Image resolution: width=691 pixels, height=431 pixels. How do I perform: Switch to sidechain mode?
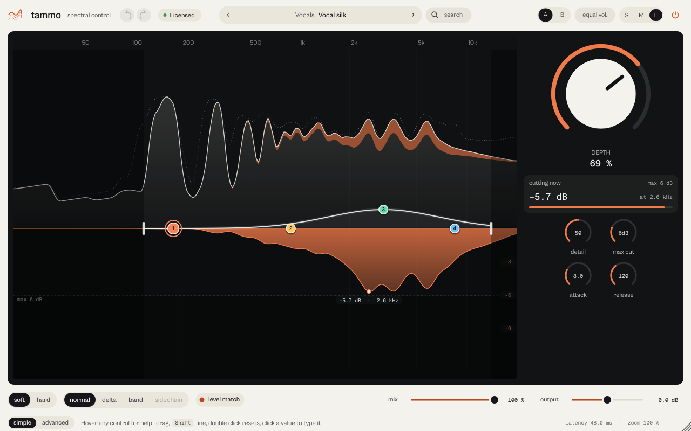pyautogui.click(x=168, y=400)
